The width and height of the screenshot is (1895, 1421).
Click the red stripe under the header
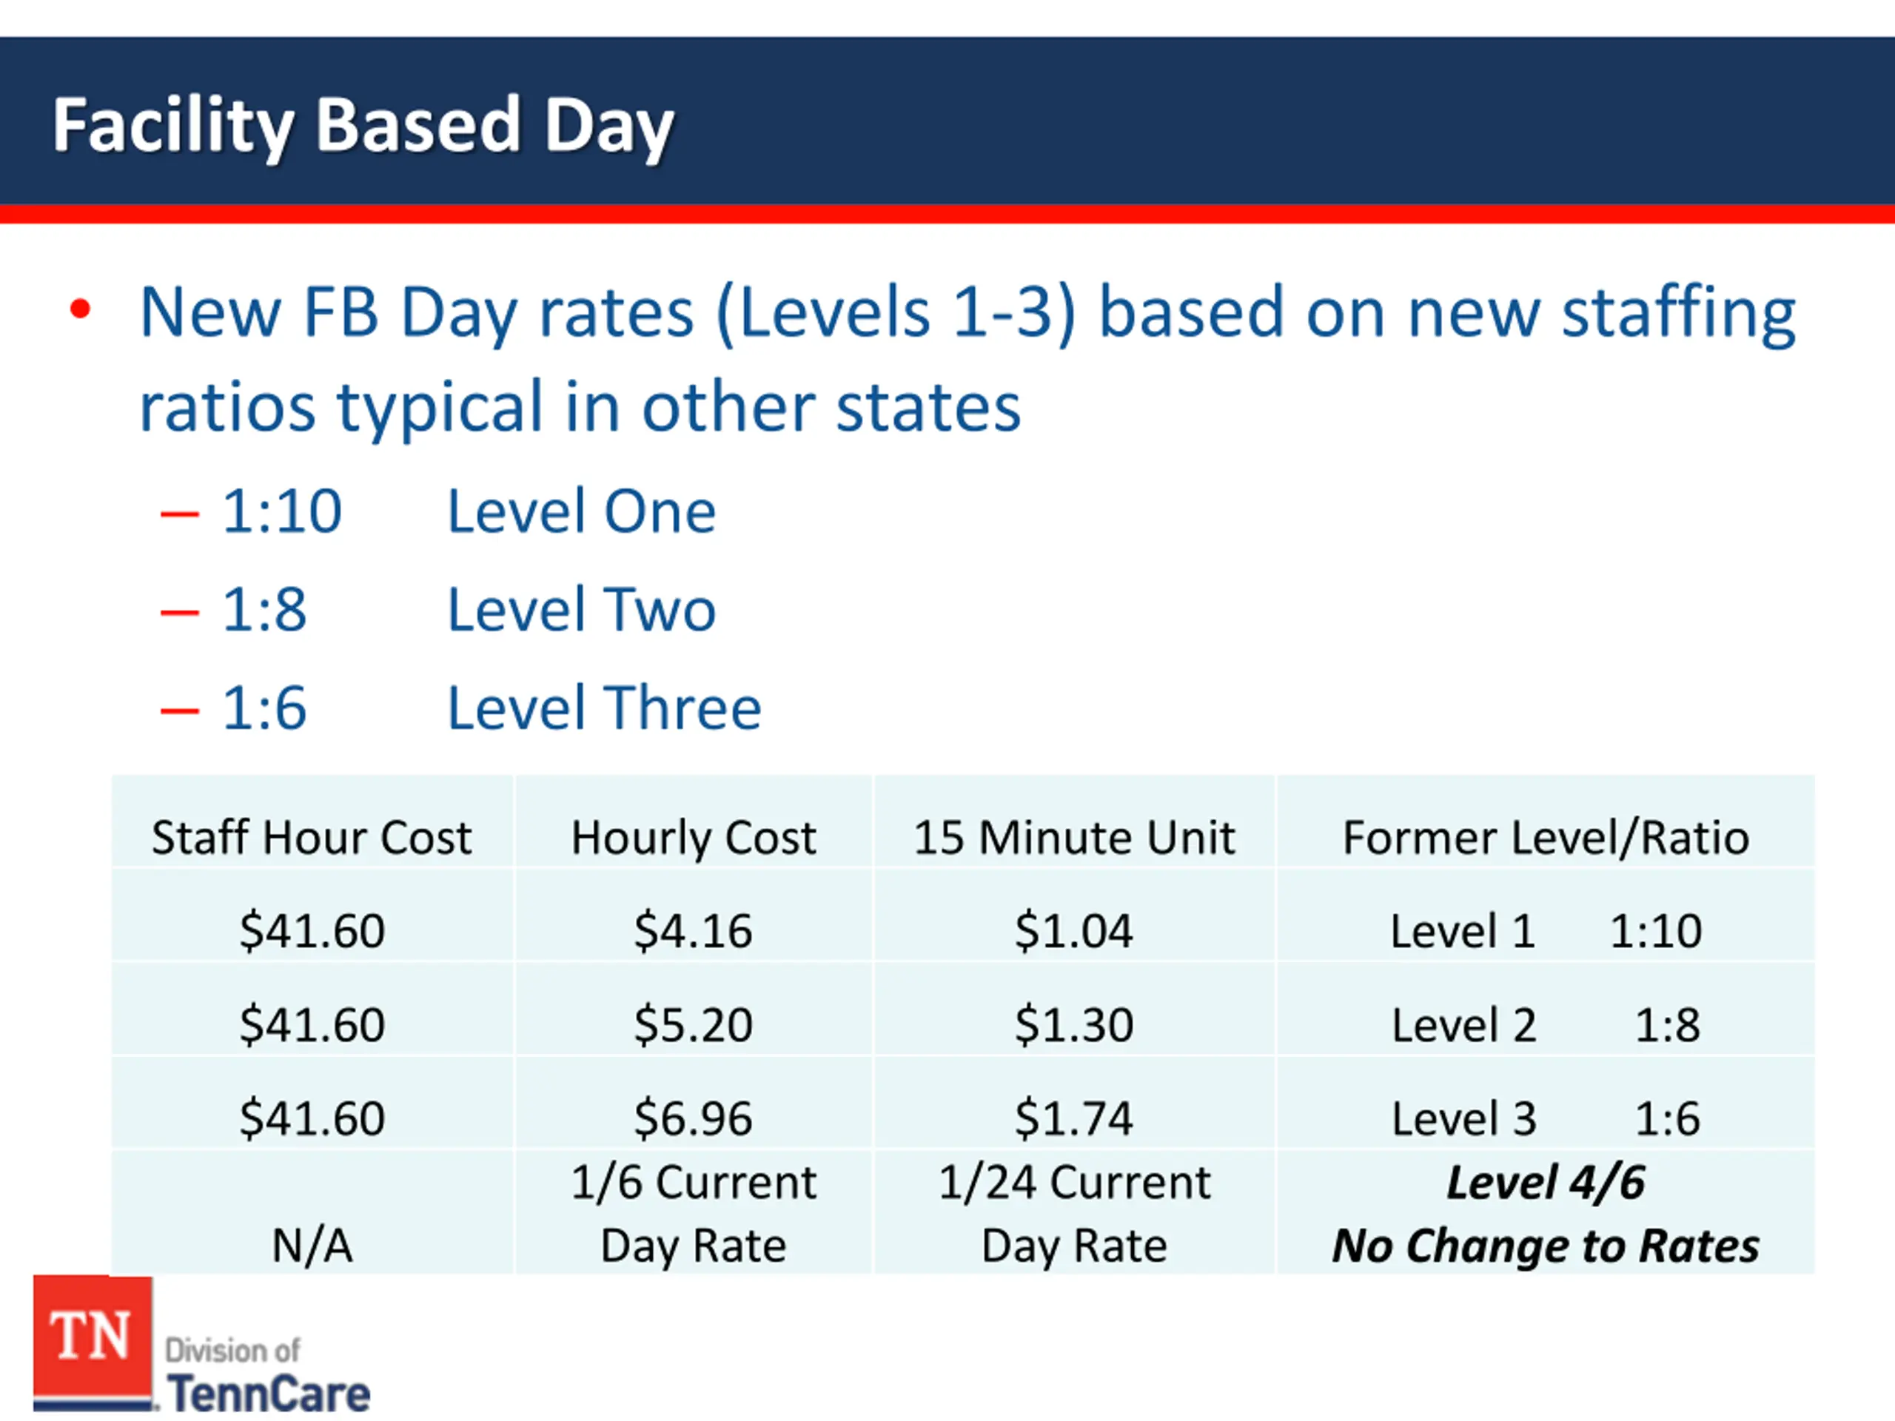(947, 214)
